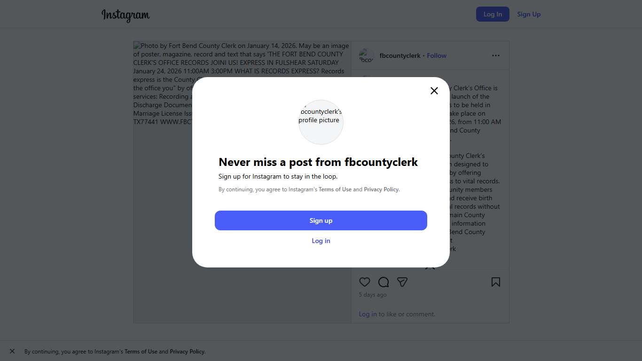Open the post's three-dot more options
The width and height of the screenshot is (642, 361).
pos(496,55)
